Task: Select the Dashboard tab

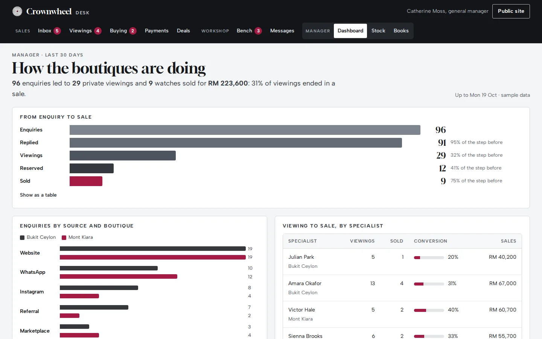Action: point(350,31)
